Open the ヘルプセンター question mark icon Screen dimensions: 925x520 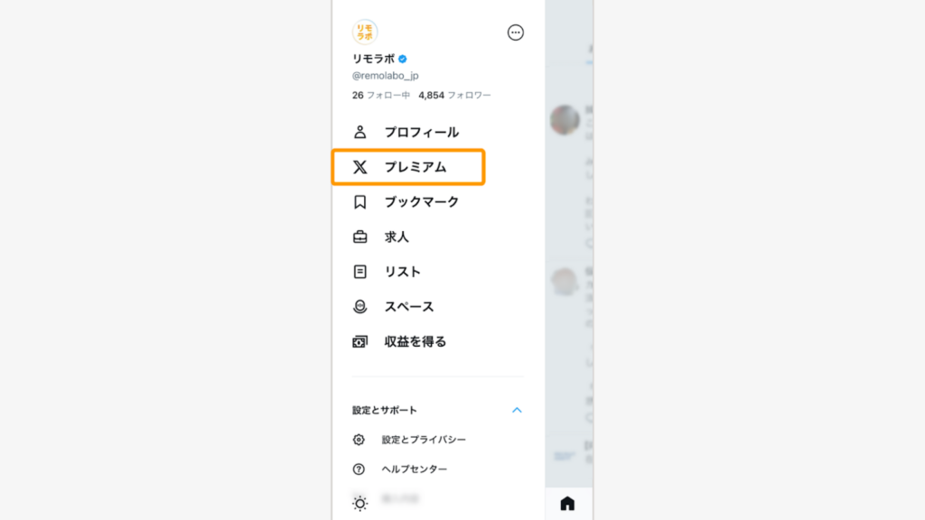[x=360, y=468]
